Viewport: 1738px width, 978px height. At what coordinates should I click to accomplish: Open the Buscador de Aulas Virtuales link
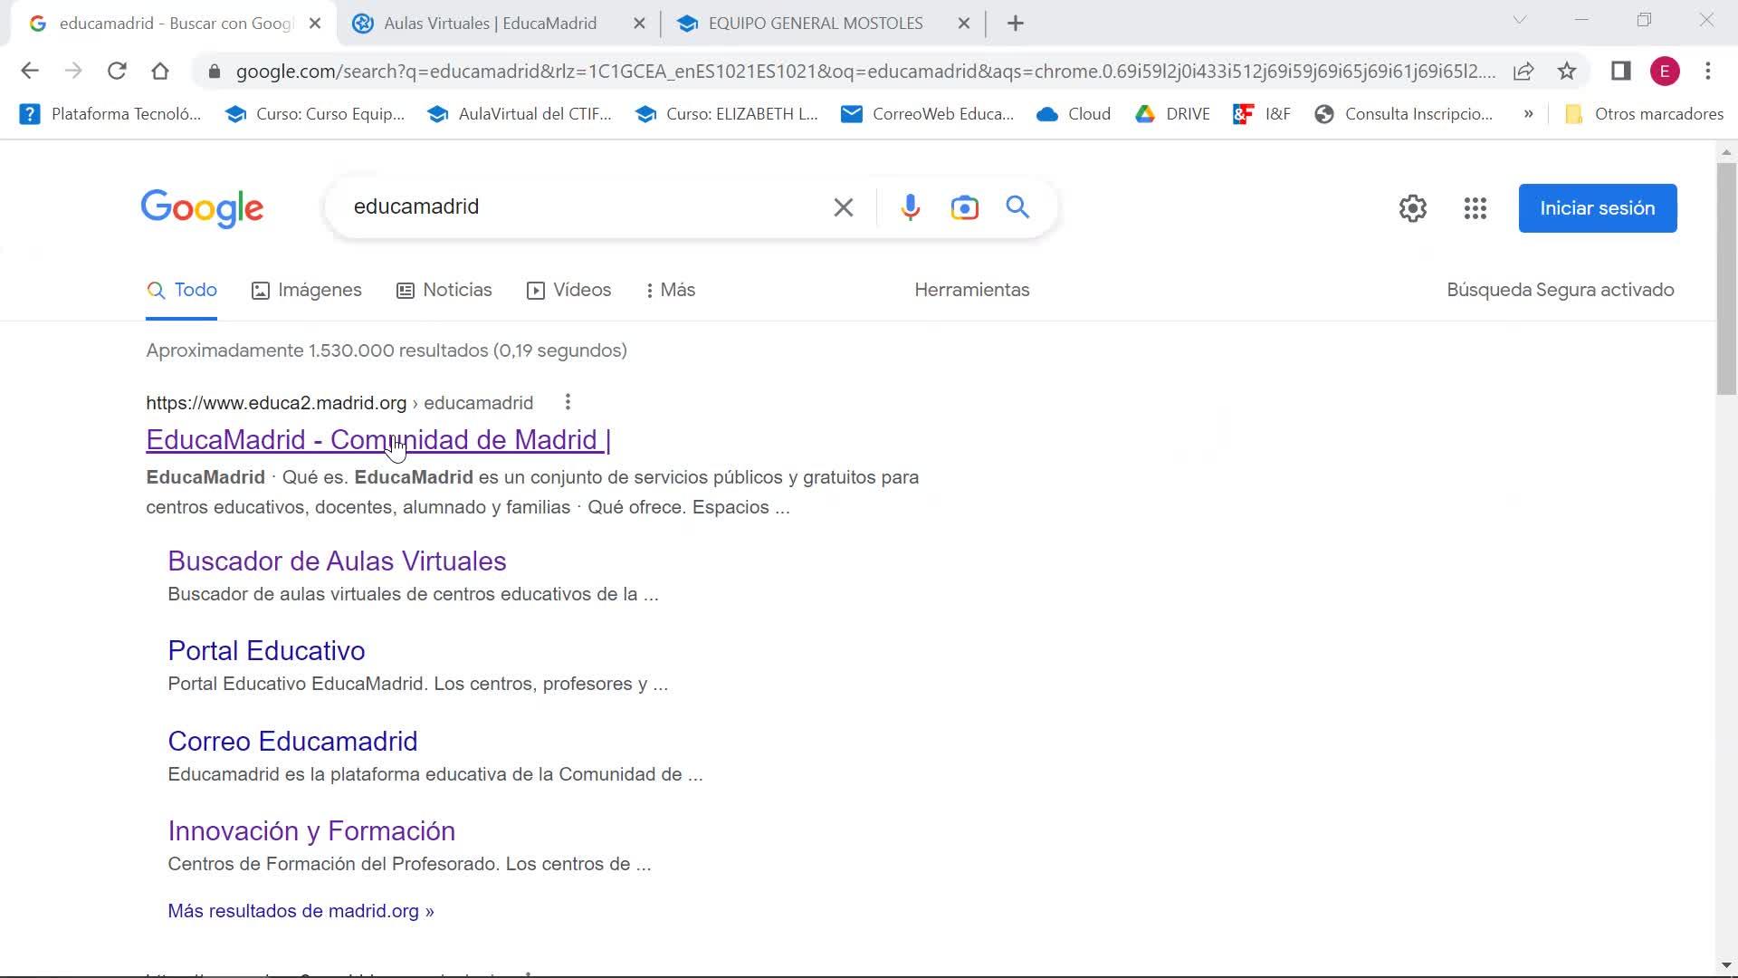click(x=337, y=561)
